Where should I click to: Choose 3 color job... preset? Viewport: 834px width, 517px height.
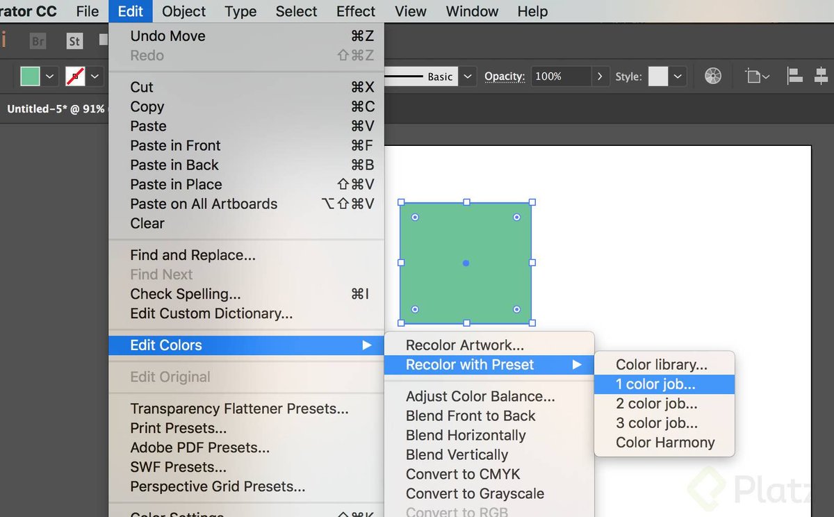(x=664, y=423)
